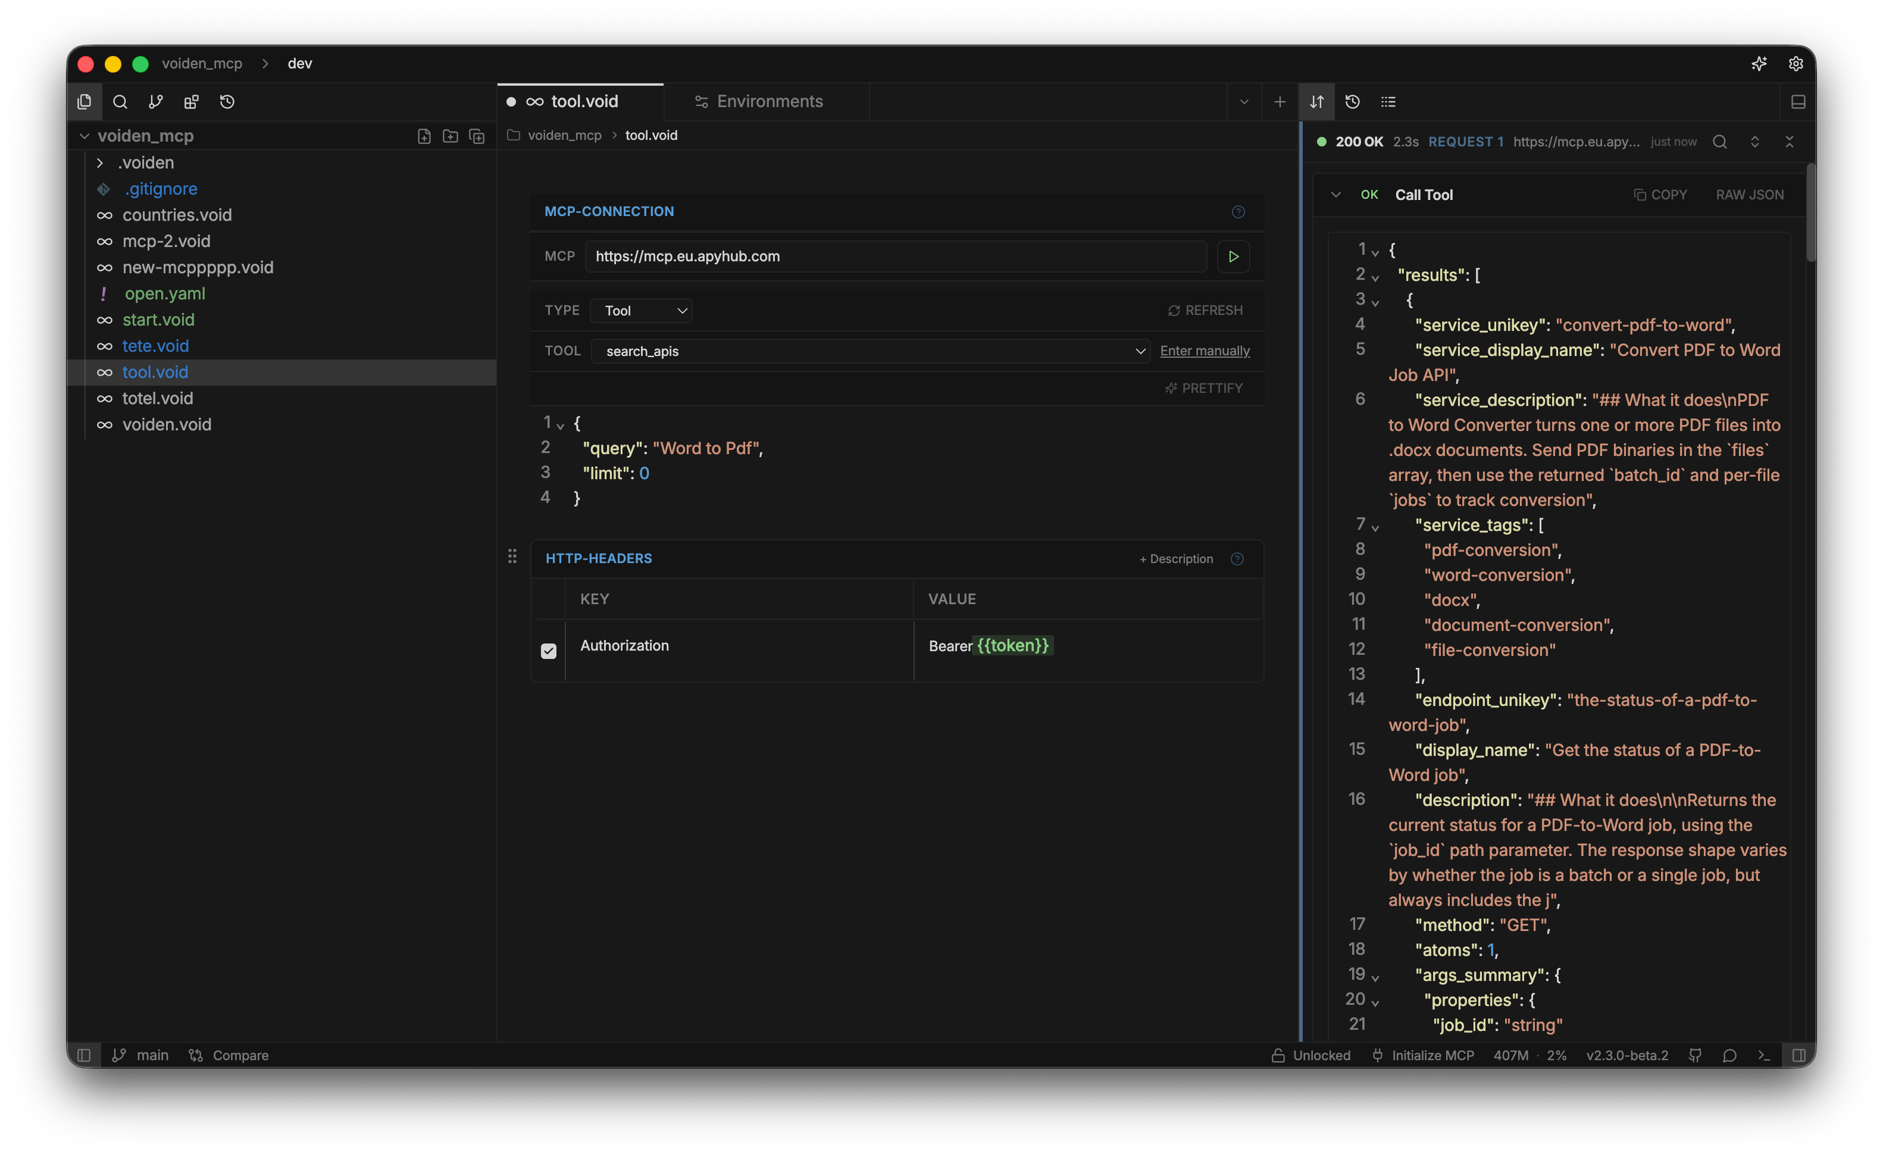Grab the HTTP-HEADERS block drag handle

coord(512,557)
